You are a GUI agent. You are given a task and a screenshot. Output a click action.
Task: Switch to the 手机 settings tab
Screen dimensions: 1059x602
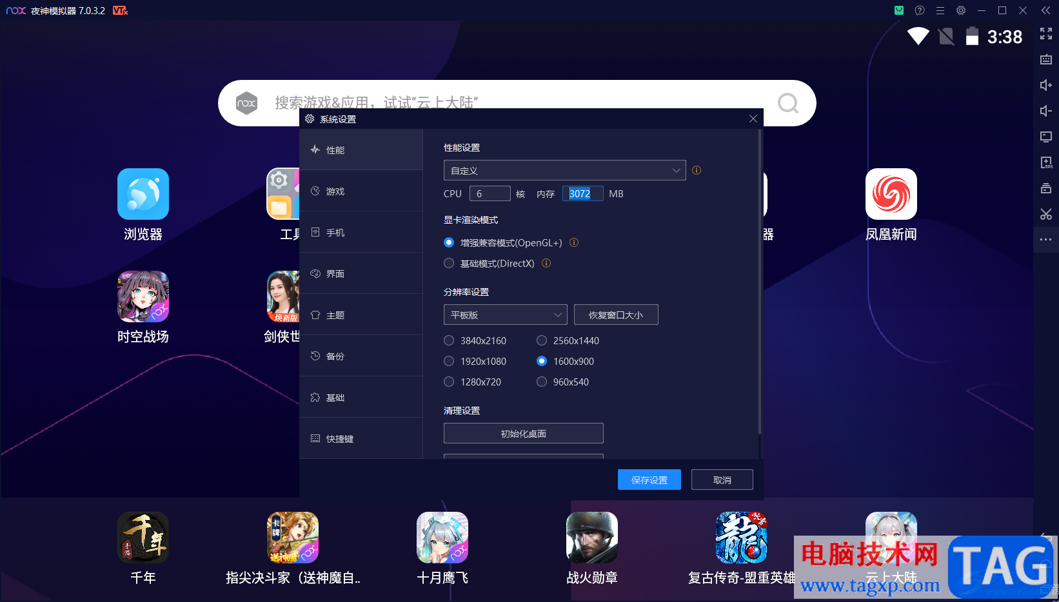pyautogui.click(x=361, y=232)
